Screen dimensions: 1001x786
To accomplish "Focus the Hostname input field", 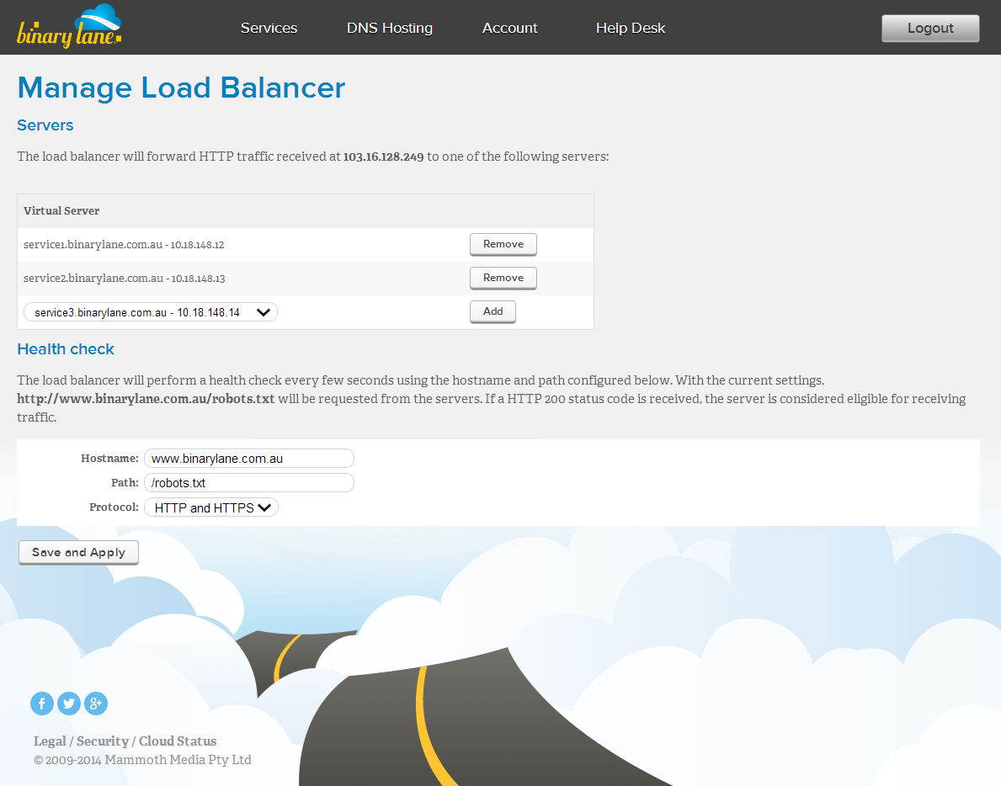I will click(x=249, y=459).
